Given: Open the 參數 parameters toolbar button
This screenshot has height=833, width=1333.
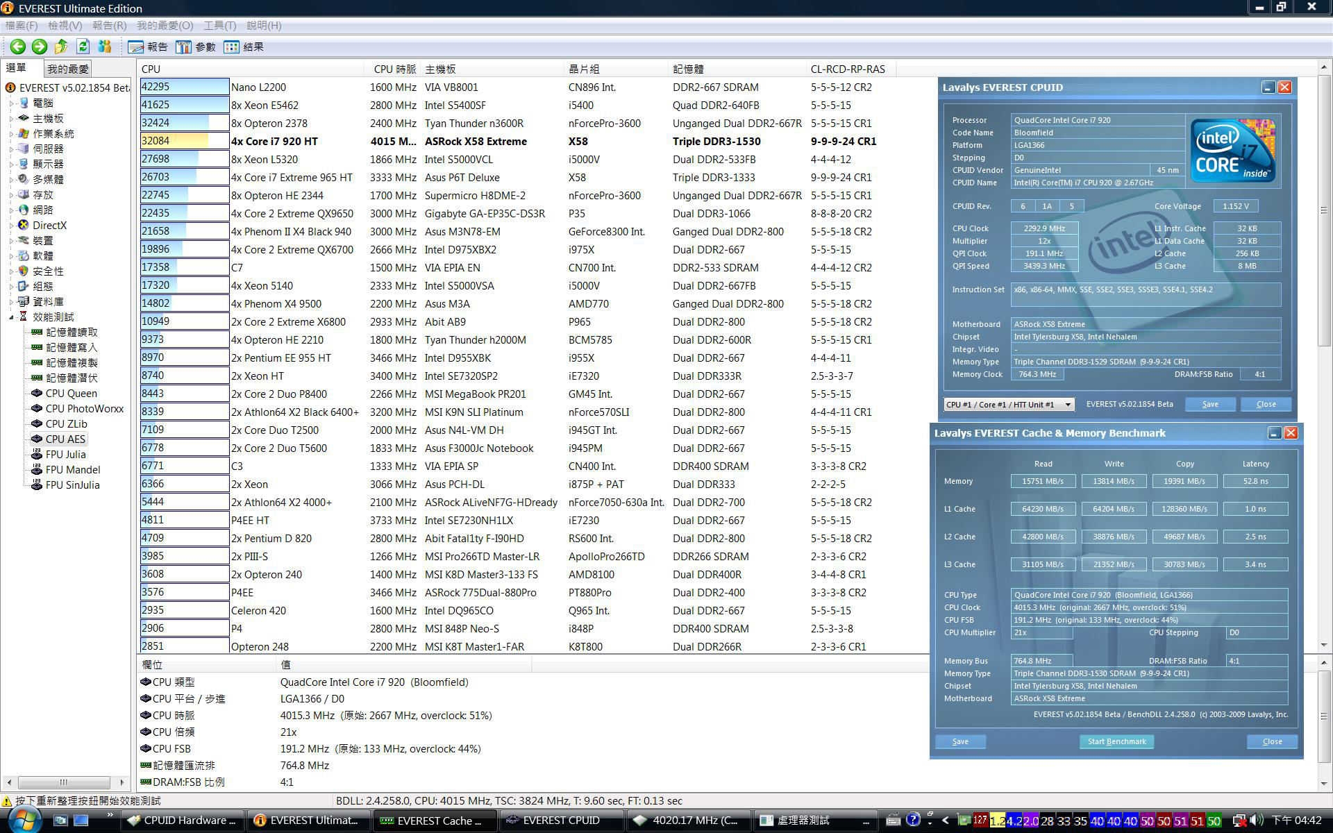Looking at the screenshot, I should pos(196,47).
